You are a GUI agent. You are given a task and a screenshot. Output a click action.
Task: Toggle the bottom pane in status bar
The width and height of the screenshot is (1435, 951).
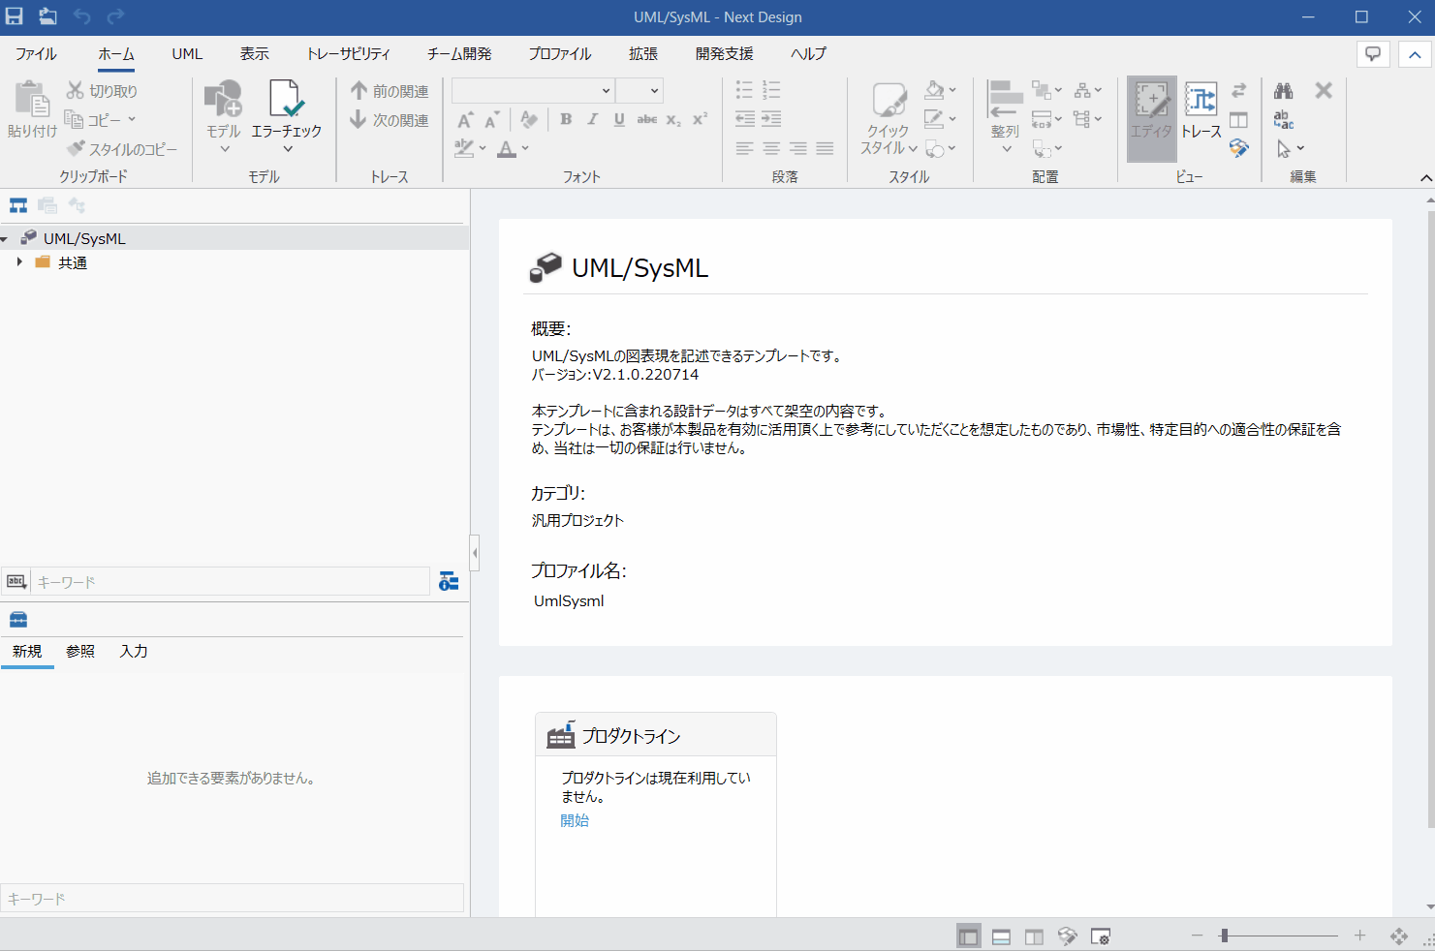coord(1001,936)
